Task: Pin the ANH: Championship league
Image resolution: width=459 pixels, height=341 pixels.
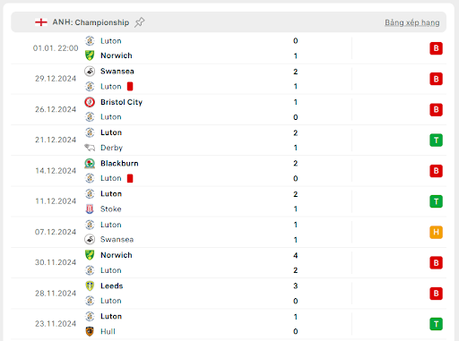Action: point(139,22)
